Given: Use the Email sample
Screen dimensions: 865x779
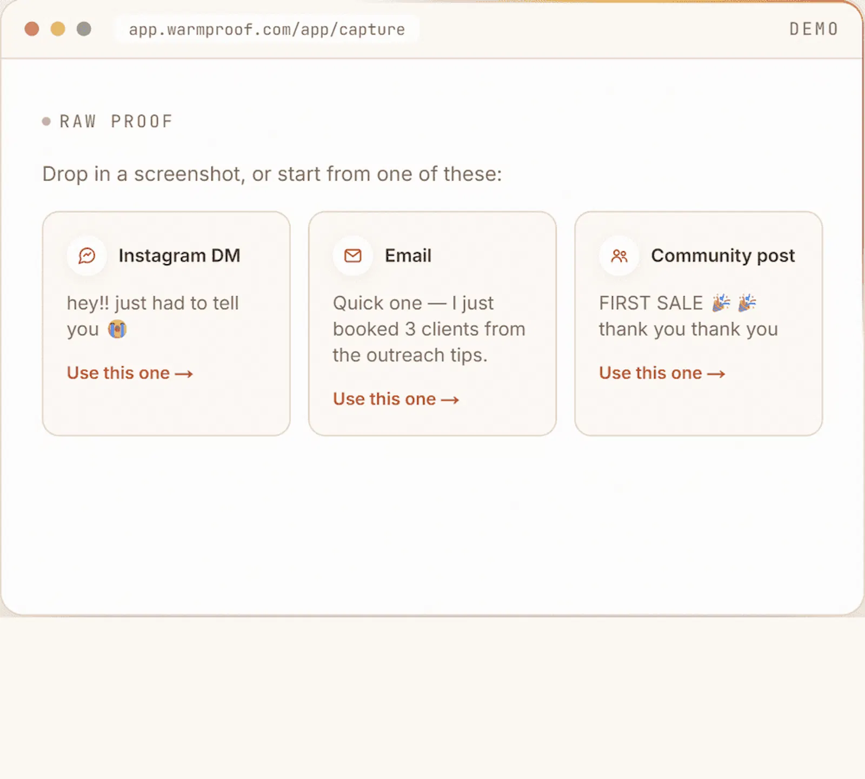Looking at the screenshot, I should point(396,399).
